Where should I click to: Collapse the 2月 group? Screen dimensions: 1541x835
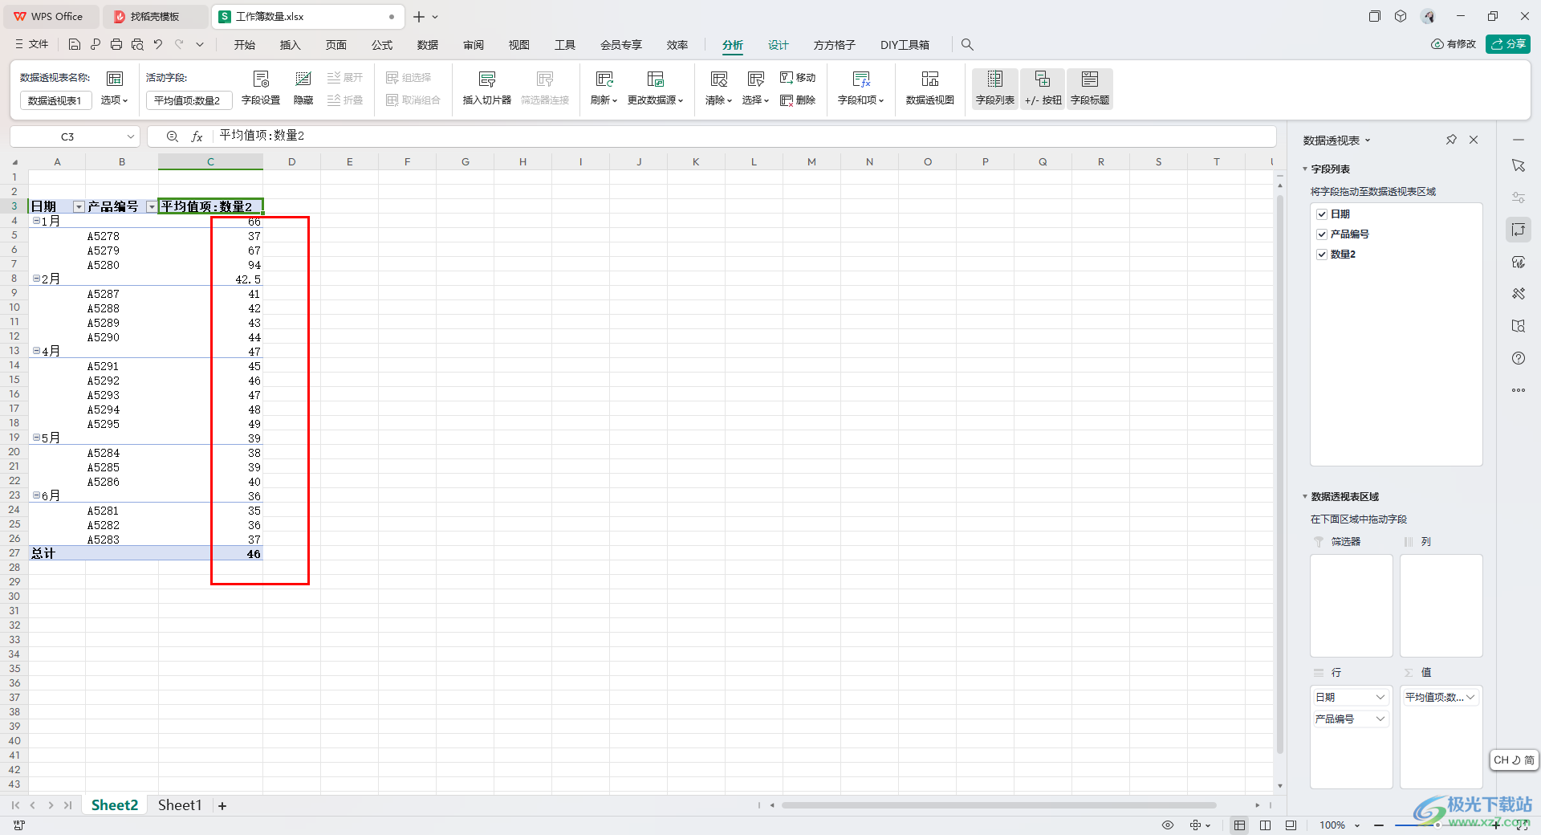point(36,279)
